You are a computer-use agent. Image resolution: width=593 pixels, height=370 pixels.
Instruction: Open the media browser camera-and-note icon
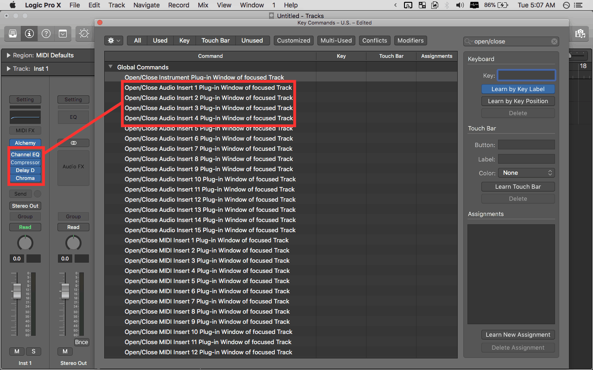pyautogui.click(x=579, y=33)
